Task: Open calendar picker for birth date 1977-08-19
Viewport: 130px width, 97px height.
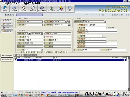Action: (x=42, y=34)
